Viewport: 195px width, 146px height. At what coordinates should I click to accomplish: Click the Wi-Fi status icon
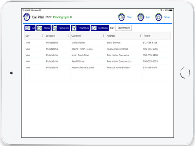(x=161, y=10)
